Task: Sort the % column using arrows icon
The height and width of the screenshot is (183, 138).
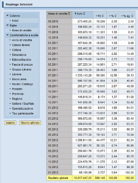Action: click(116, 16)
